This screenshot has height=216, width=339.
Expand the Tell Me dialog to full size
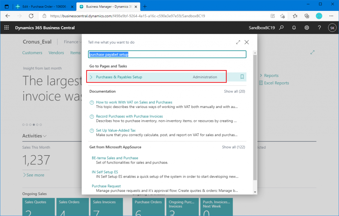[x=238, y=42]
